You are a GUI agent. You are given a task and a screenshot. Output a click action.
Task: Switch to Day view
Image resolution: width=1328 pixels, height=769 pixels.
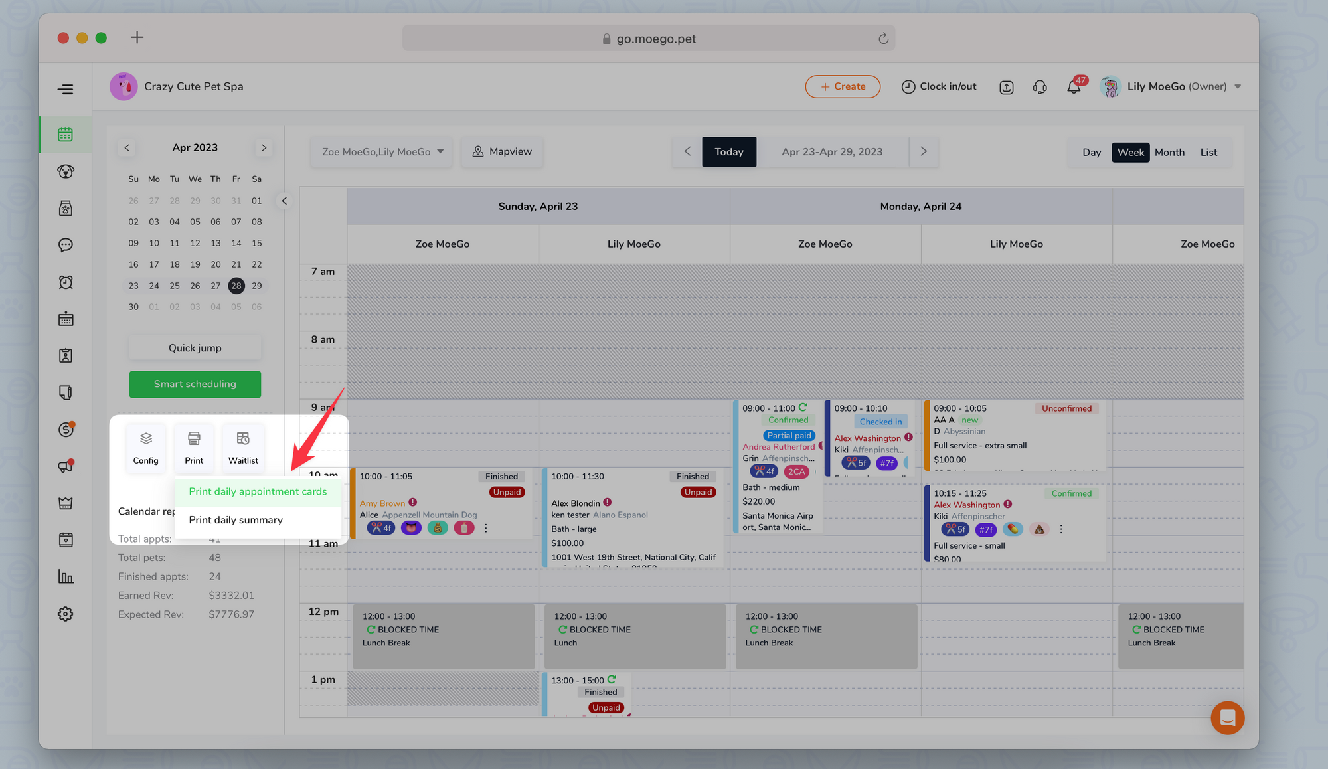coord(1091,152)
